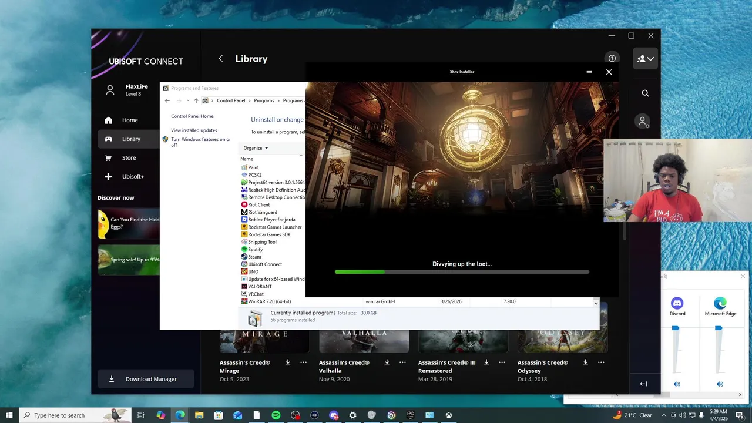Click the programs list scroll-down arrow
The height and width of the screenshot is (423, 752).
596,303
